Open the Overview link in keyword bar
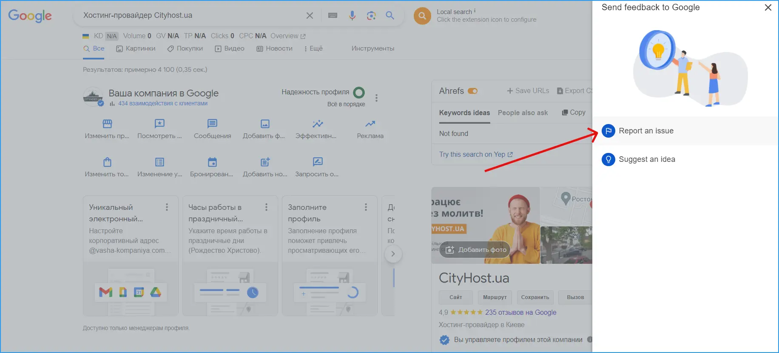 pos(288,36)
